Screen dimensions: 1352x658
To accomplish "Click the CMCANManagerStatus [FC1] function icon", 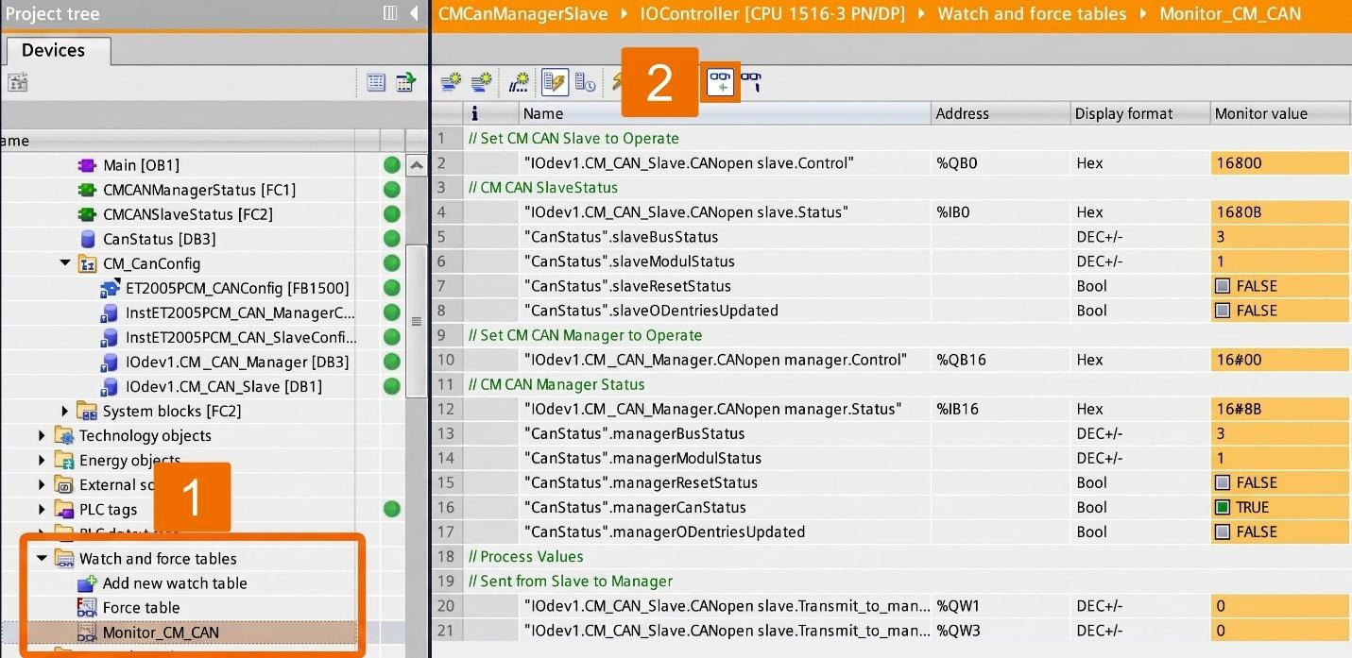I will point(88,190).
